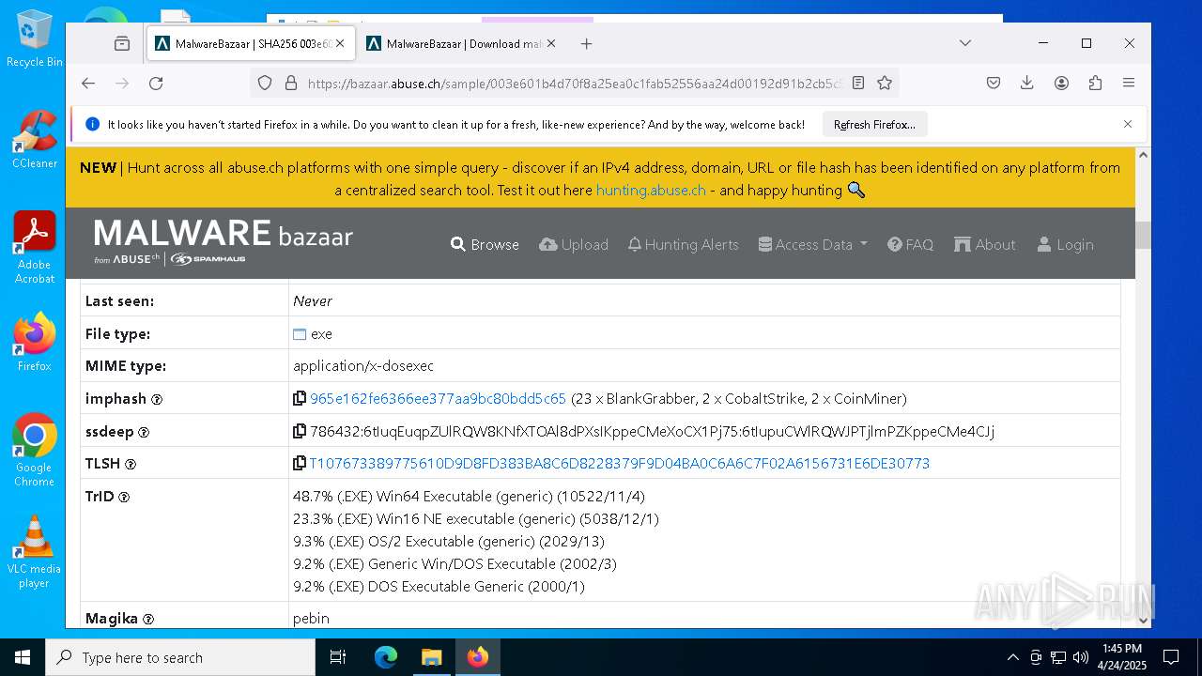1202x676 pixels.
Task: Open the About menu item
Action: (985, 244)
